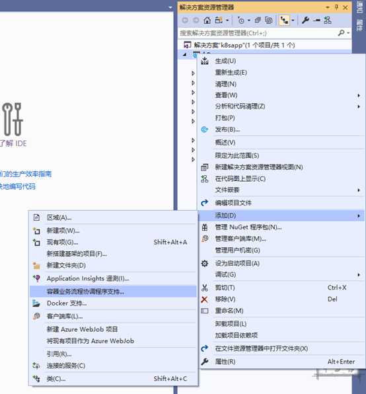
Task: Close the Solution Explorer panel
Action: (x=346, y=7)
